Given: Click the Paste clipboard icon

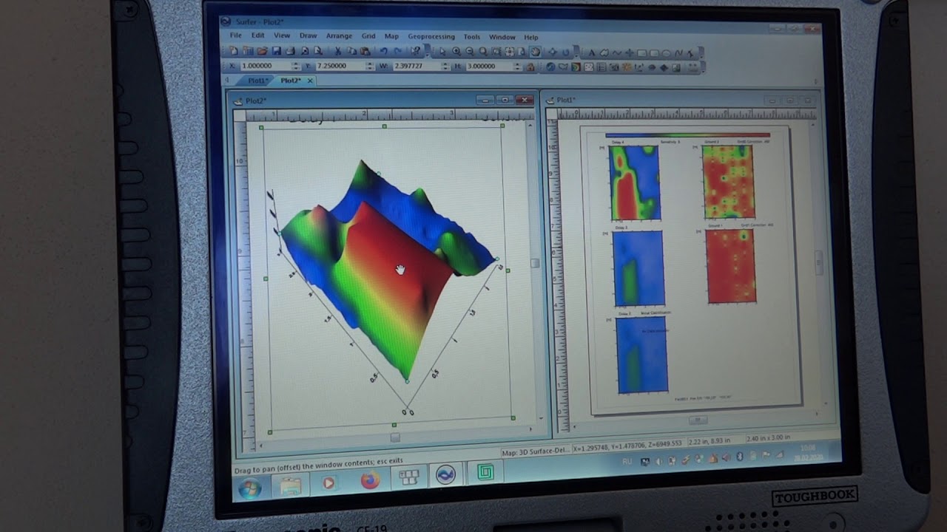Looking at the screenshot, I should [365, 51].
